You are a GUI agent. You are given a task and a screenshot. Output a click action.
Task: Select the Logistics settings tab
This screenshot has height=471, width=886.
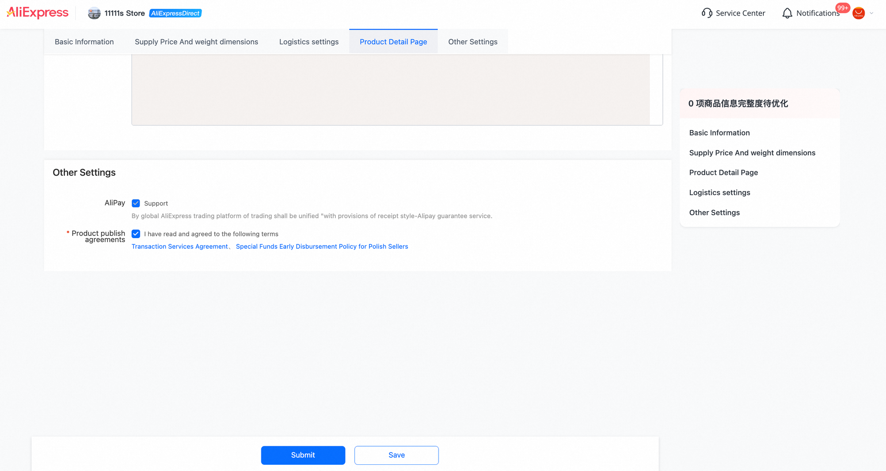[x=309, y=42]
